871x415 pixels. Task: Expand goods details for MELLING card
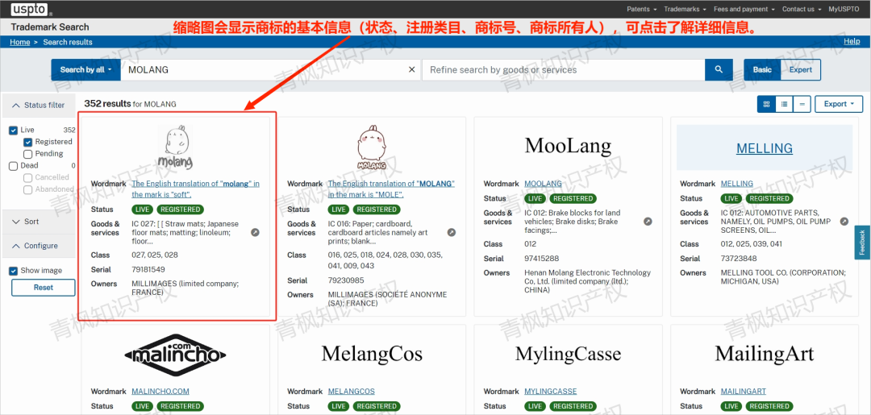844,222
